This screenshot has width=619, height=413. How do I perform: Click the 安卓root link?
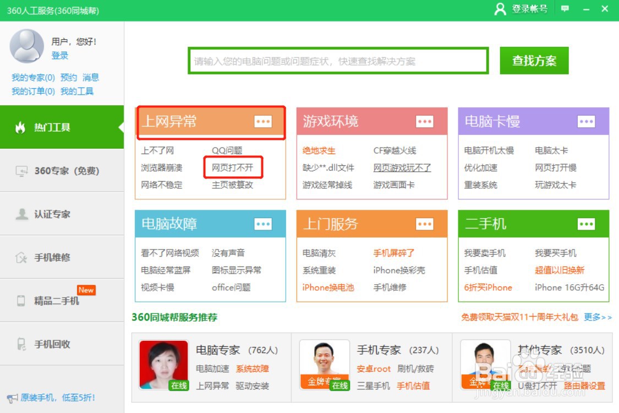coord(374,369)
